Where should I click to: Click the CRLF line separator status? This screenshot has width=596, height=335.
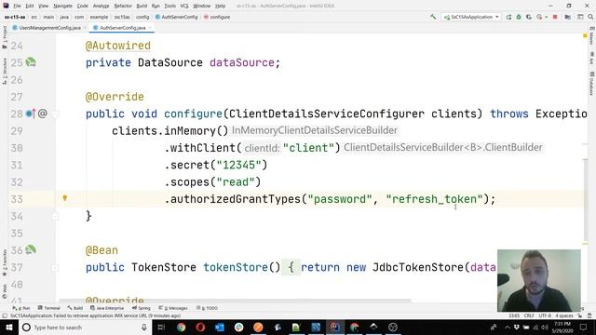(x=529, y=315)
